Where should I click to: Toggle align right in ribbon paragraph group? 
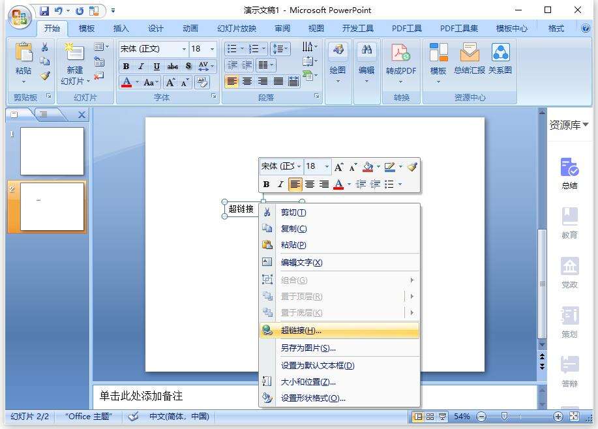[263, 81]
